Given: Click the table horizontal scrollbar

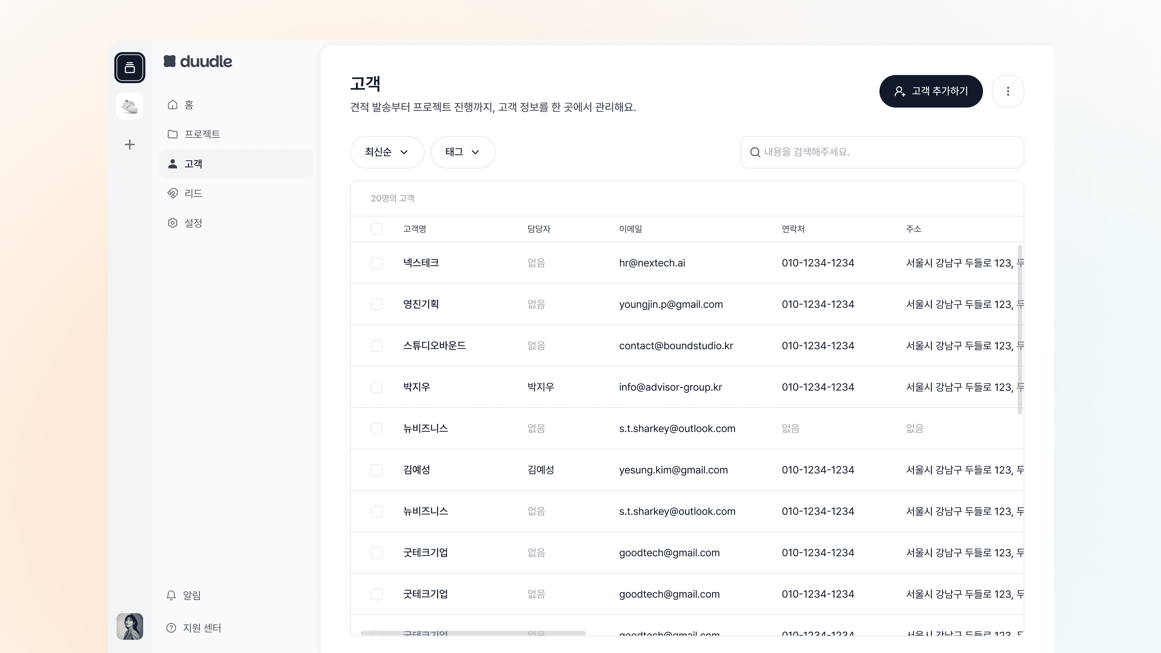Looking at the screenshot, I should pos(473,633).
